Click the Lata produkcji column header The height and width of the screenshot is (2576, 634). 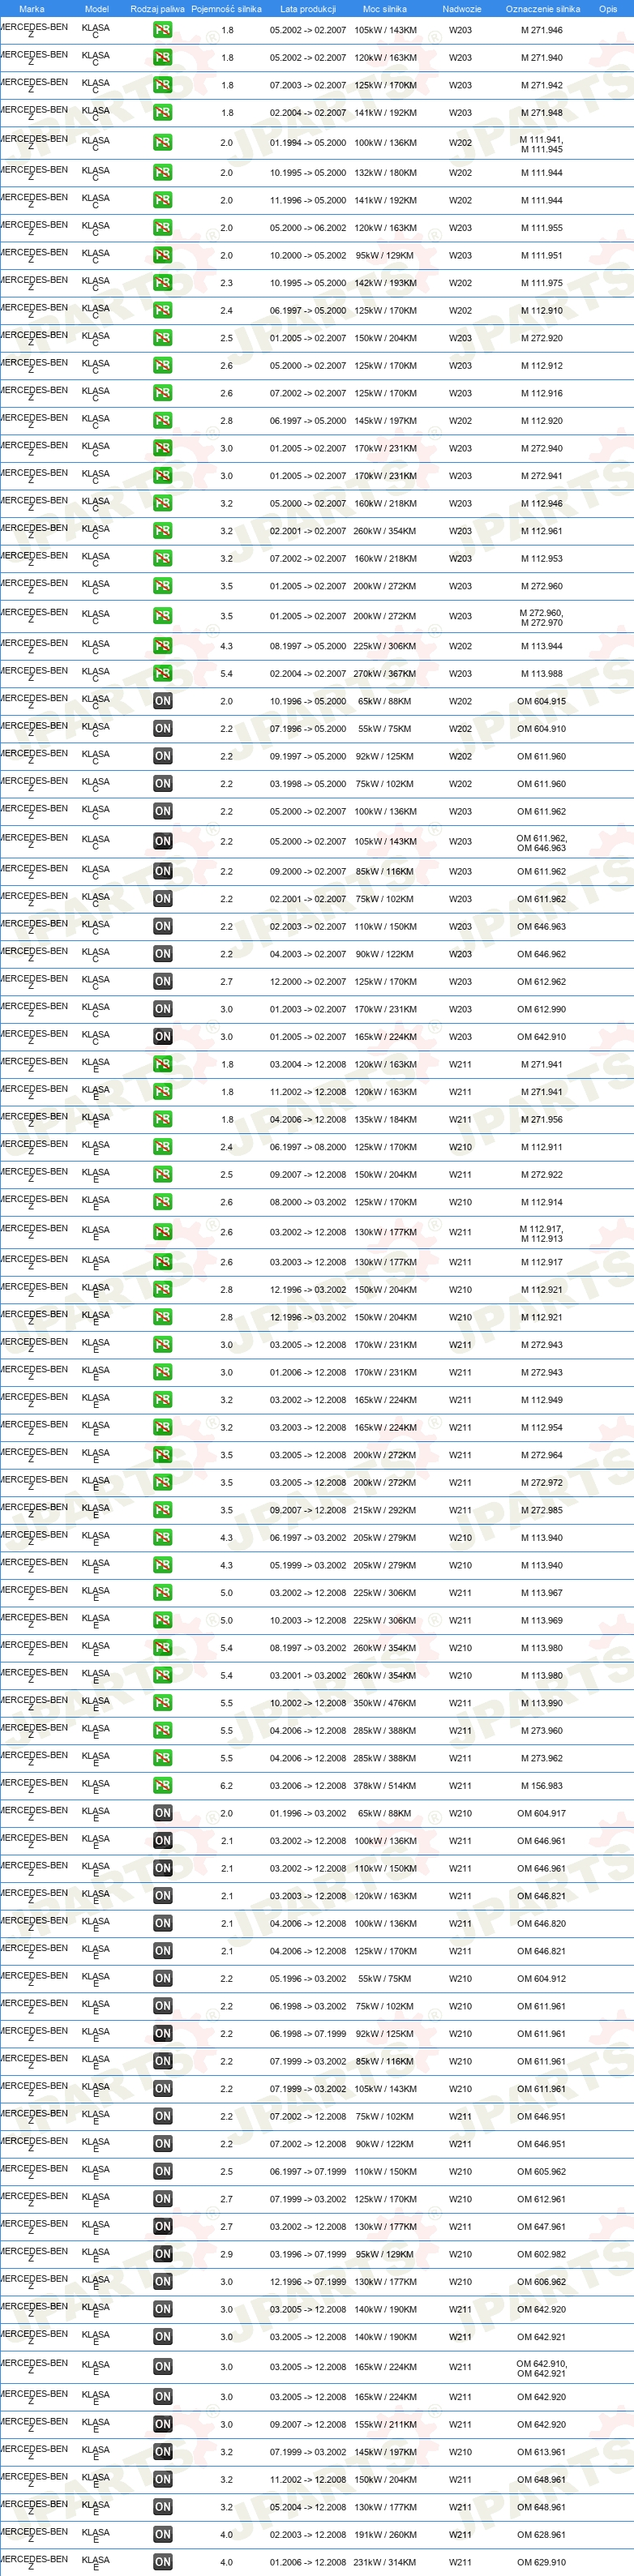tap(308, 9)
